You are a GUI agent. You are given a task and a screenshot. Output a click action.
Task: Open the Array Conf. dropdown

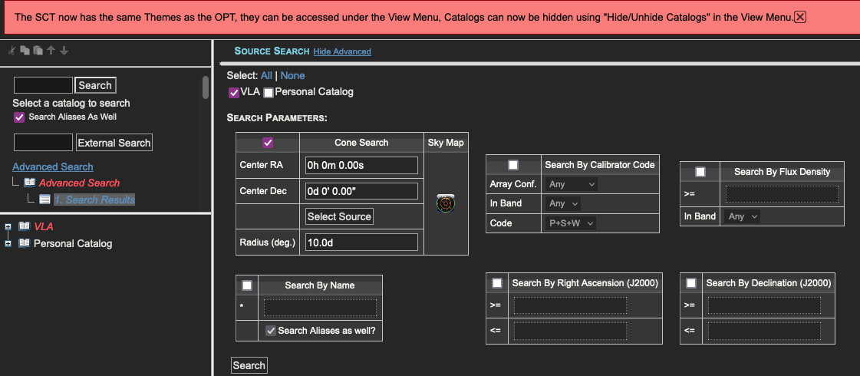(572, 184)
